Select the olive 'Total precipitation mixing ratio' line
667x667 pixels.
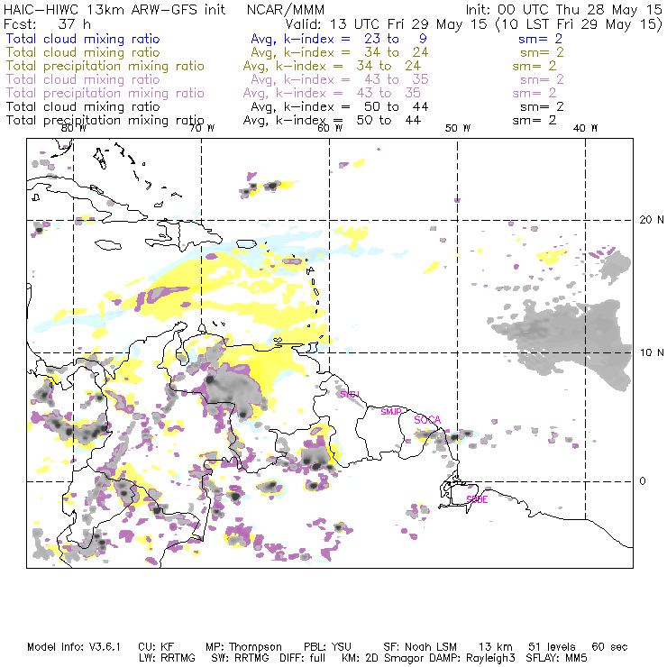[105, 67]
